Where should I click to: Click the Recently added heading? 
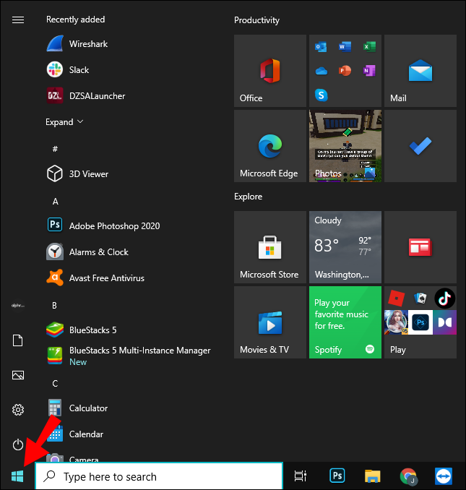click(x=76, y=20)
